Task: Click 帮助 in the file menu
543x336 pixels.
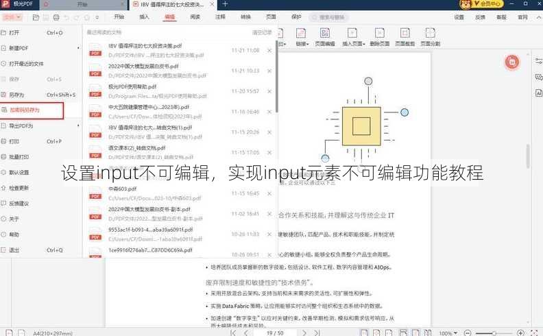Action: 41,235
